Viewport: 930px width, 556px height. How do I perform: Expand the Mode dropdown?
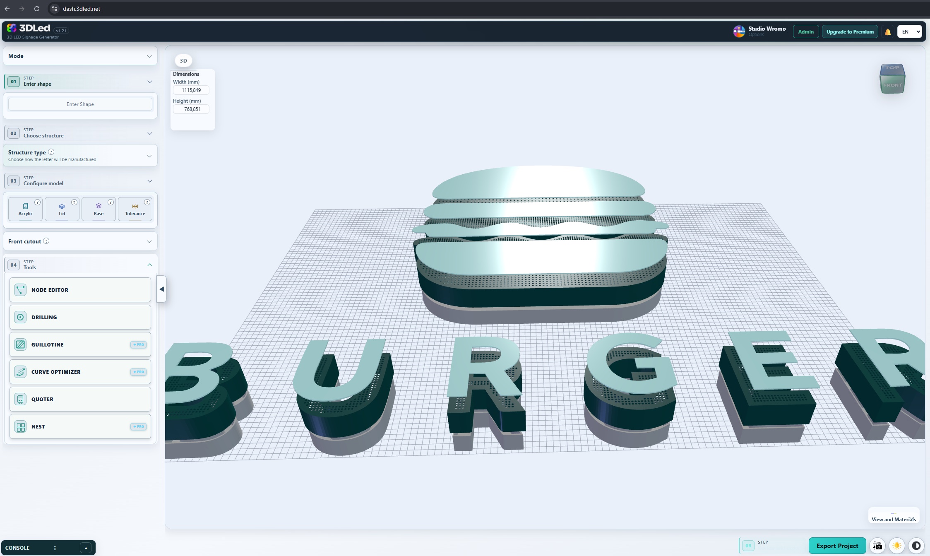(80, 56)
